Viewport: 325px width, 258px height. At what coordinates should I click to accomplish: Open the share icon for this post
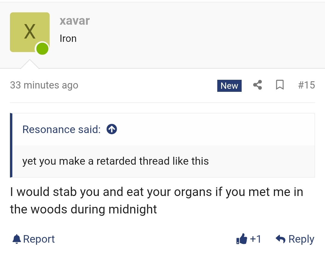pos(257,85)
